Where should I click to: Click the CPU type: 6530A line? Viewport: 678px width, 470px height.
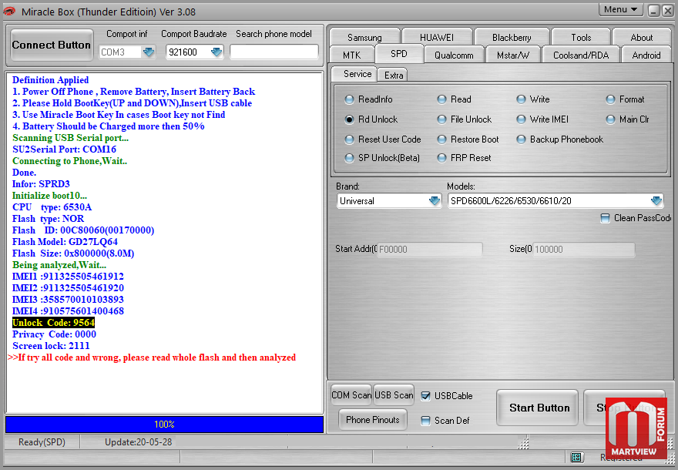pos(52,207)
